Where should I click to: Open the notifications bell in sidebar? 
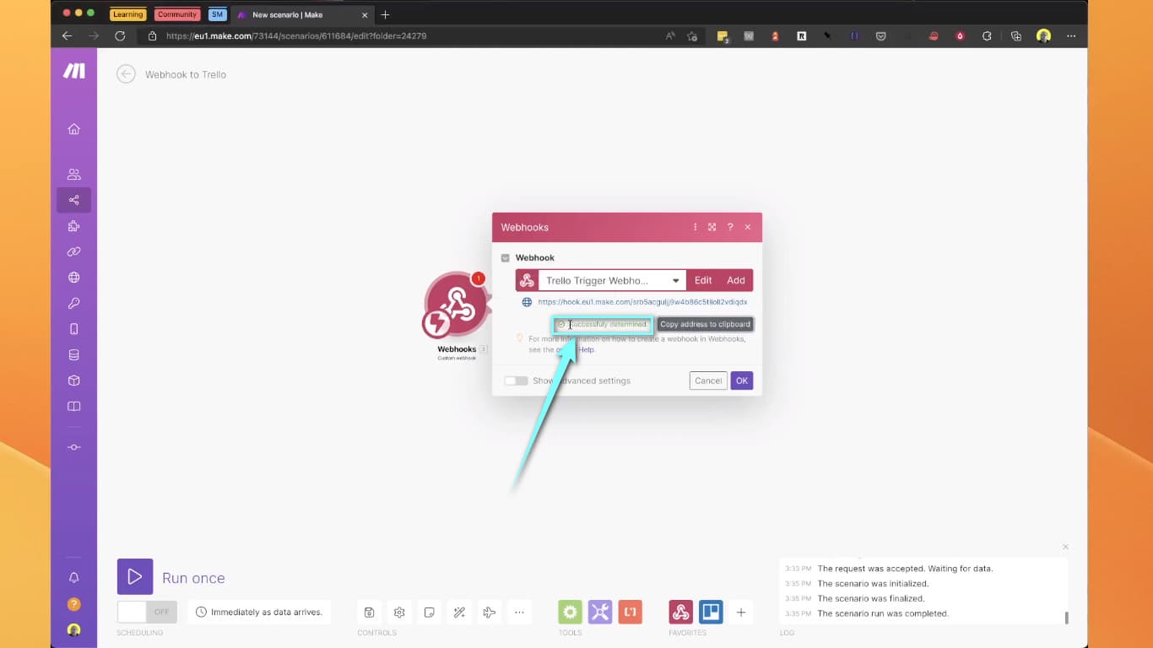tap(74, 578)
